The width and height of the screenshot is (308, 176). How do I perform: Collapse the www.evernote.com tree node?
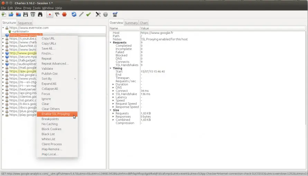tap(3, 28)
